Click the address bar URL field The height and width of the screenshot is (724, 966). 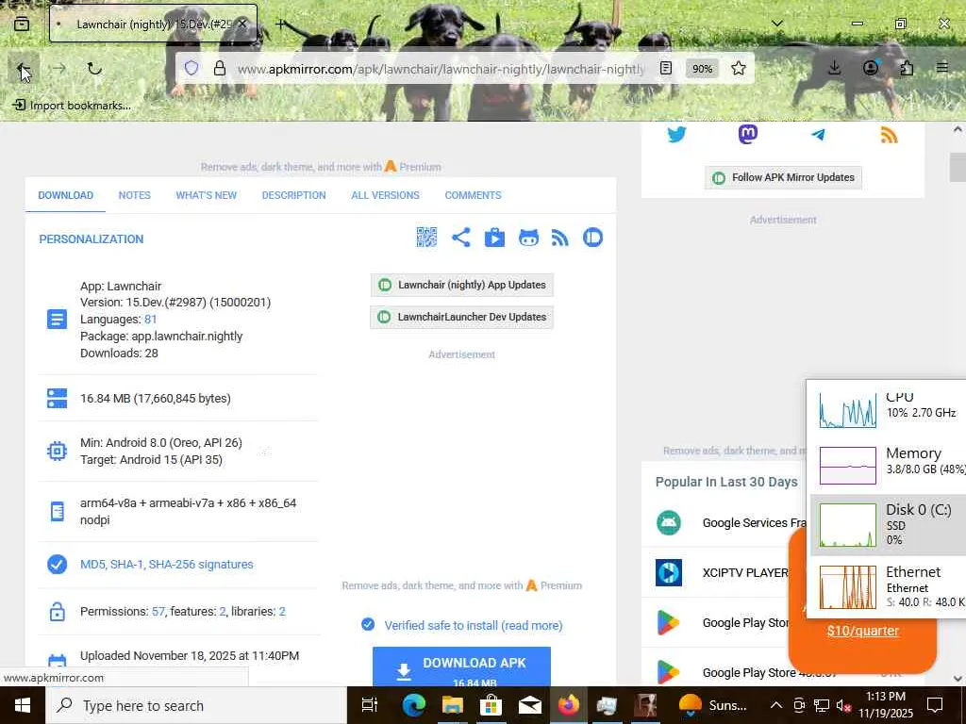(x=441, y=68)
